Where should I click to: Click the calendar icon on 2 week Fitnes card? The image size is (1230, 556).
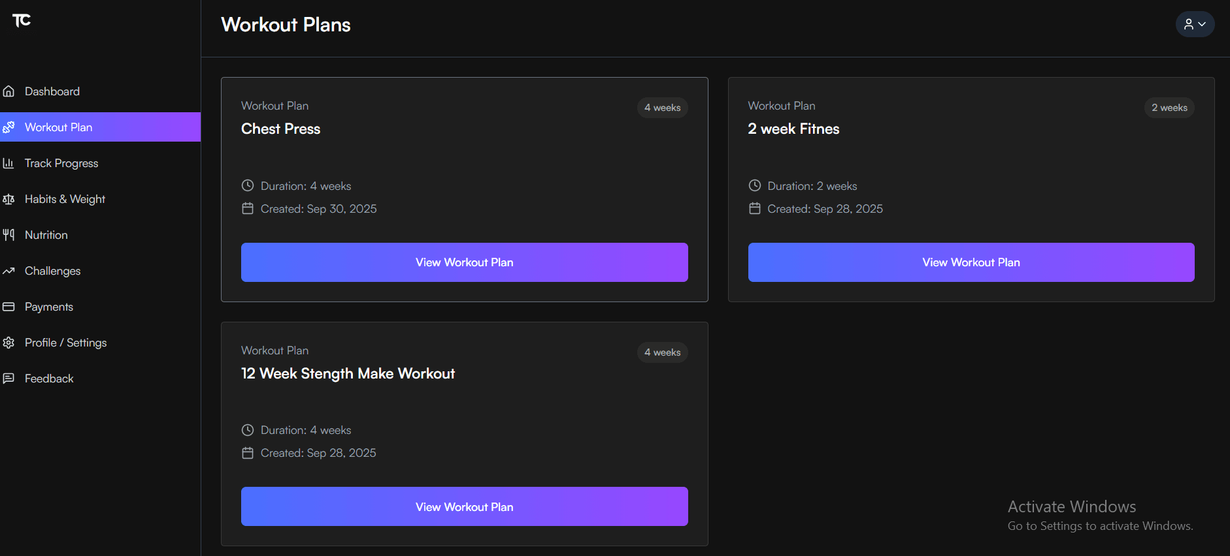(755, 208)
